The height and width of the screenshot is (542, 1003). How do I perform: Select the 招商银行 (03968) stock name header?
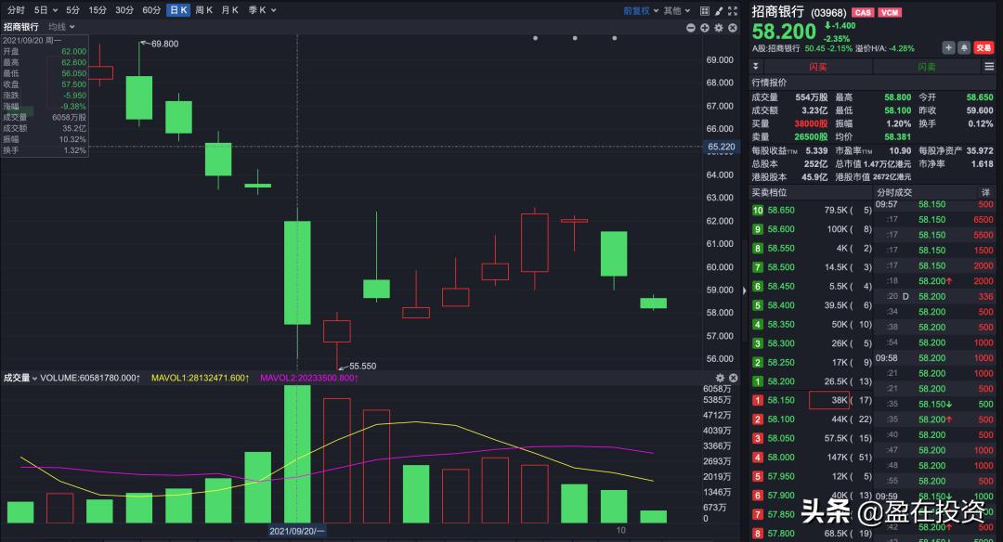point(799,11)
